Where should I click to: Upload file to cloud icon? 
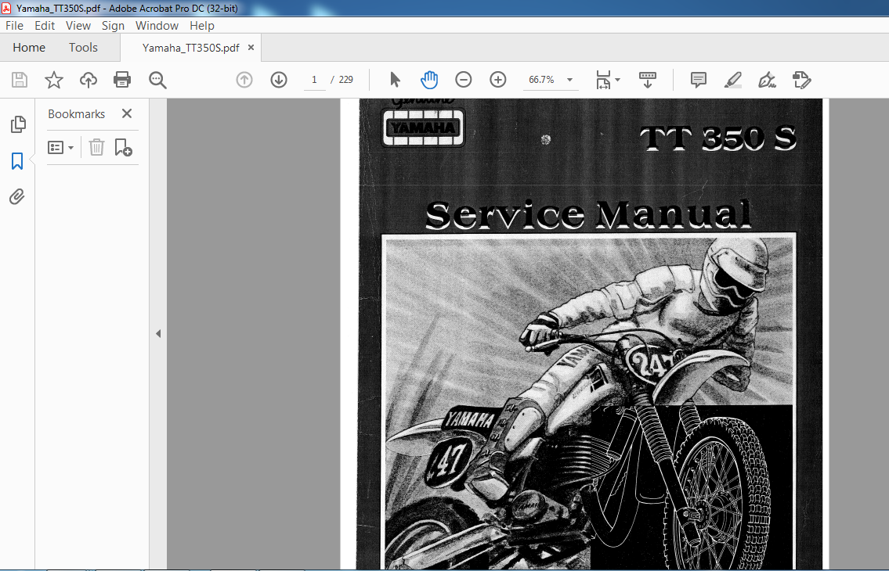click(x=88, y=80)
